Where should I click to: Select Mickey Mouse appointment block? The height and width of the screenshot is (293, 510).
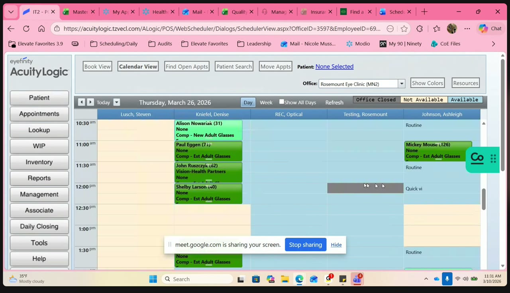pos(438,151)
